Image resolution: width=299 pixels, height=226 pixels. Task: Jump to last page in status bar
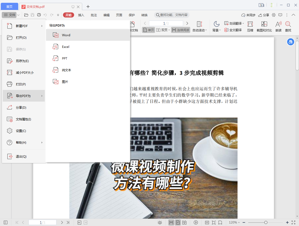[68, 222]
